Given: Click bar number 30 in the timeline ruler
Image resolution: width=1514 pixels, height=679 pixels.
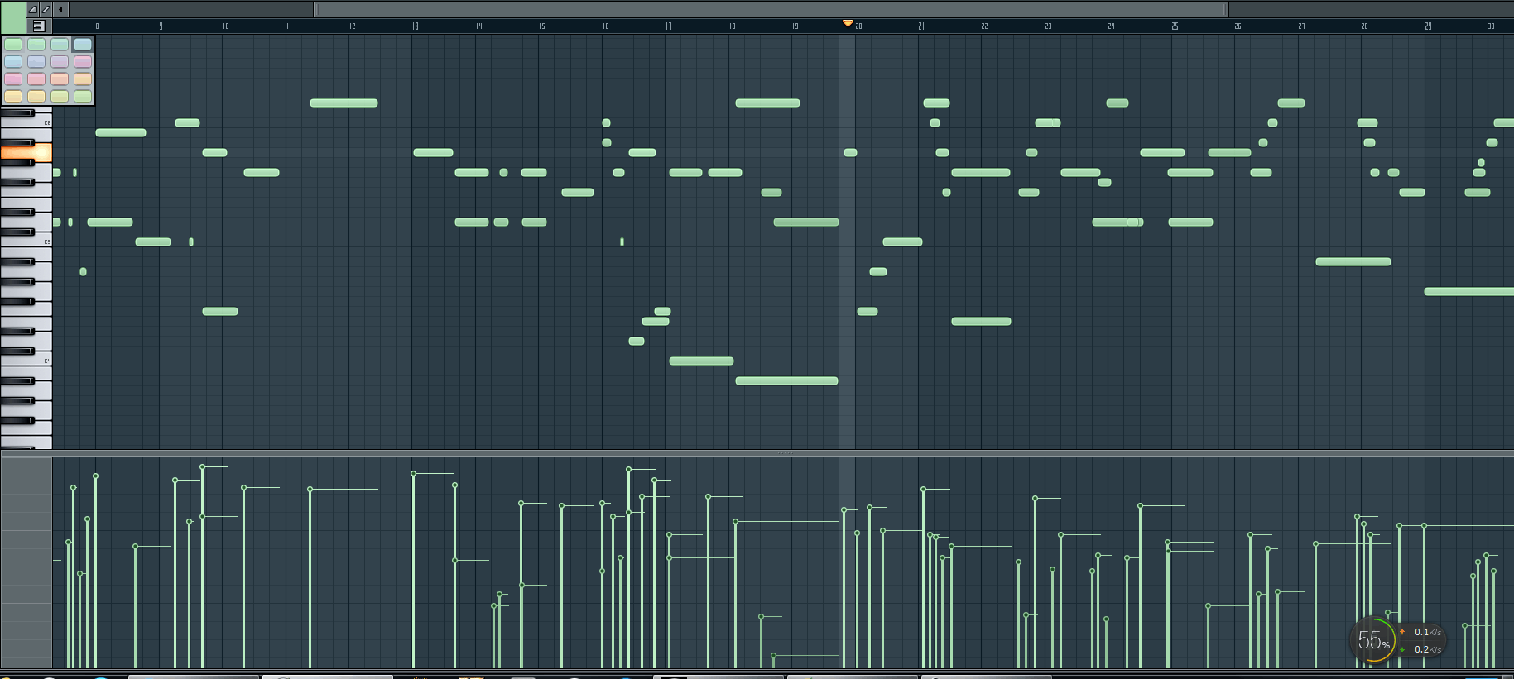Looking at the screenshot, I should click(x=1491, y=26).
